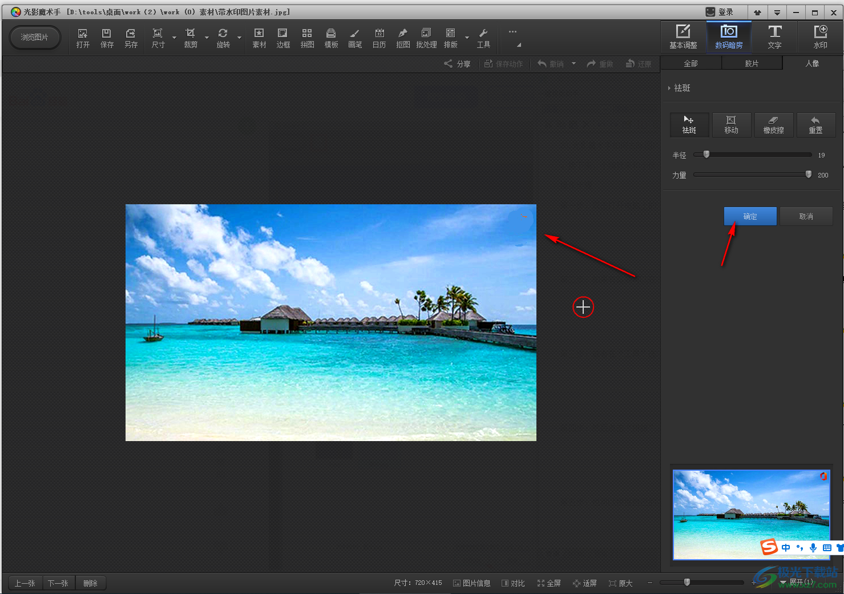Click the 删除 delete button
Screen dimensions: 844x594
[91, 583]
